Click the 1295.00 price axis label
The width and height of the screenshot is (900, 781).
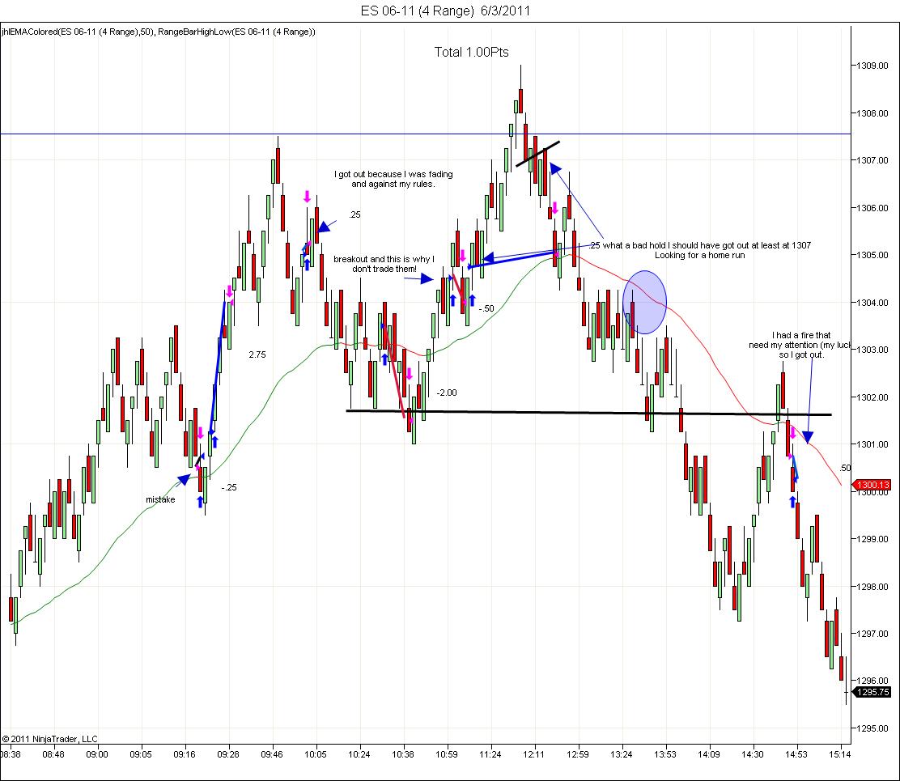pos(872,728)
